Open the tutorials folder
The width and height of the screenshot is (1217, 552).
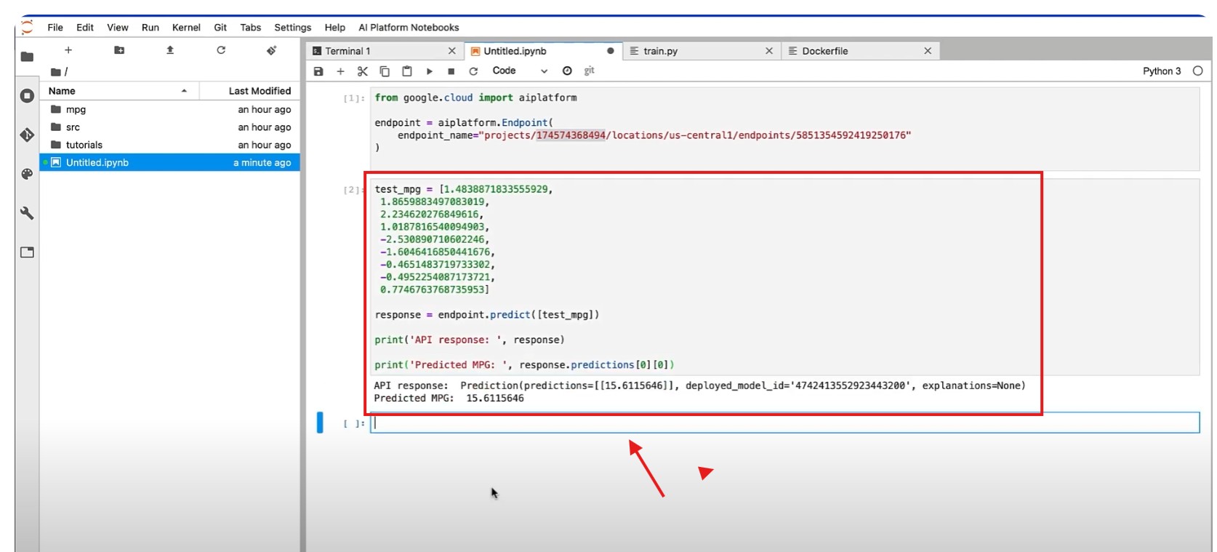(84, 145)
